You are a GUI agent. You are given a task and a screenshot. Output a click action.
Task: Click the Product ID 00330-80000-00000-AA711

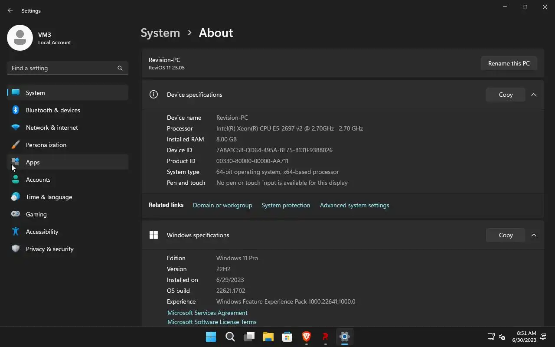(x=252, y=161)
